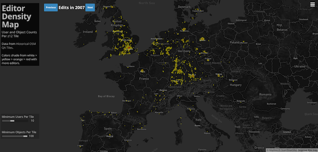
Task: Open the hamburger menu icon
Action: click(x=312, y=4)
